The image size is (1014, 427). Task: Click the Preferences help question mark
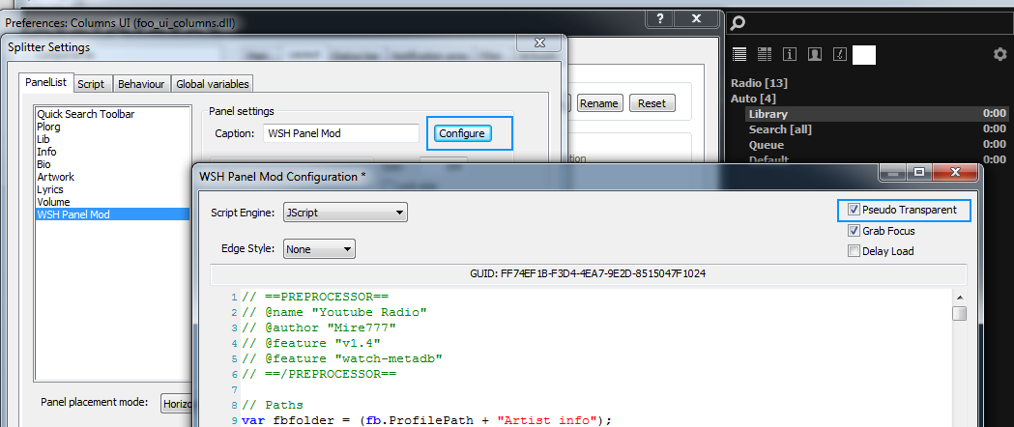659,18
